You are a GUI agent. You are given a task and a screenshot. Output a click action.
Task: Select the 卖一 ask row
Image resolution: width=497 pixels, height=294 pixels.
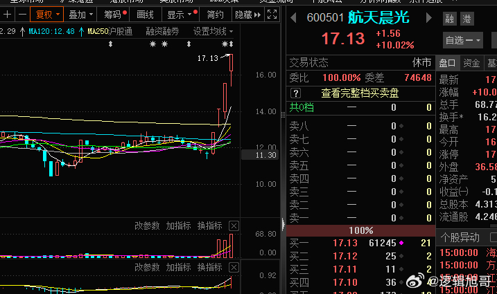[360, 218]
